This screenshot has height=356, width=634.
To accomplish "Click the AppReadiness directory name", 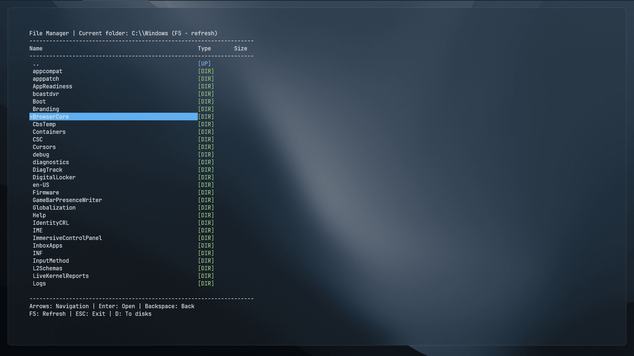I will pos(53,86).
